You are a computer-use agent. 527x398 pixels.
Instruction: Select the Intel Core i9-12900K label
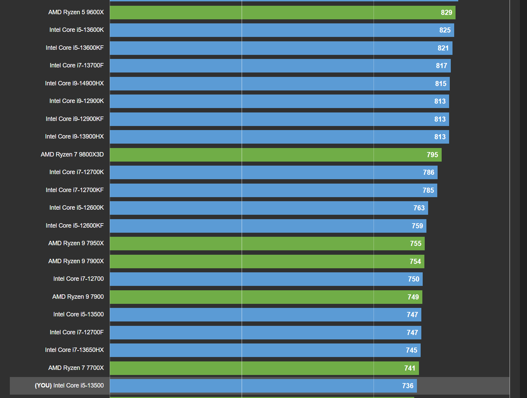tap(77, 101)
